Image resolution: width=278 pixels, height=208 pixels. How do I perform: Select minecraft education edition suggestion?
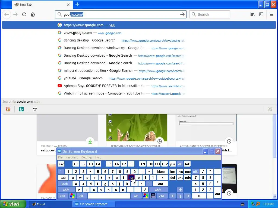[139, 71]
